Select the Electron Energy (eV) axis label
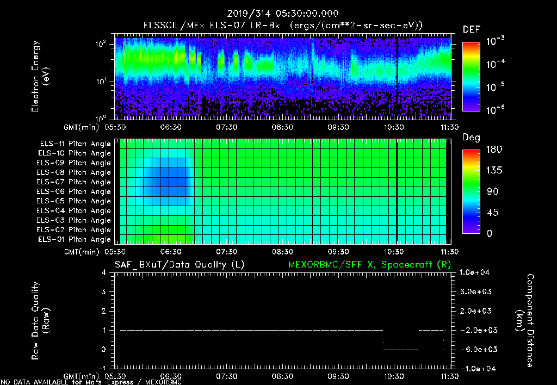Viewport: 557px width, 385px height. coord(40,76)
